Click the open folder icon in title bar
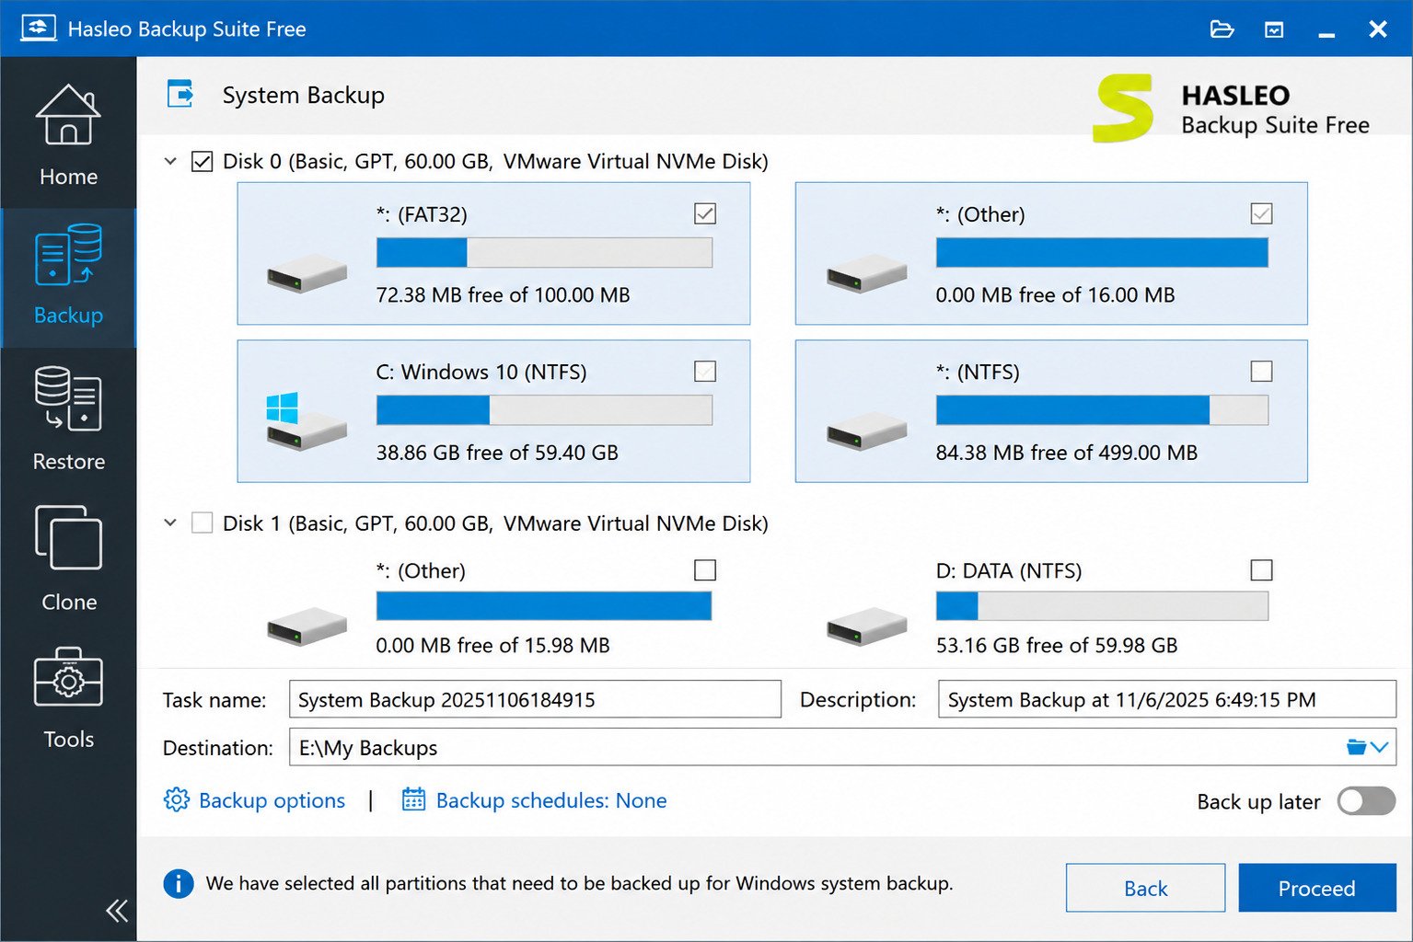This screenshot has height=942, width=1413. point(1222,29)
